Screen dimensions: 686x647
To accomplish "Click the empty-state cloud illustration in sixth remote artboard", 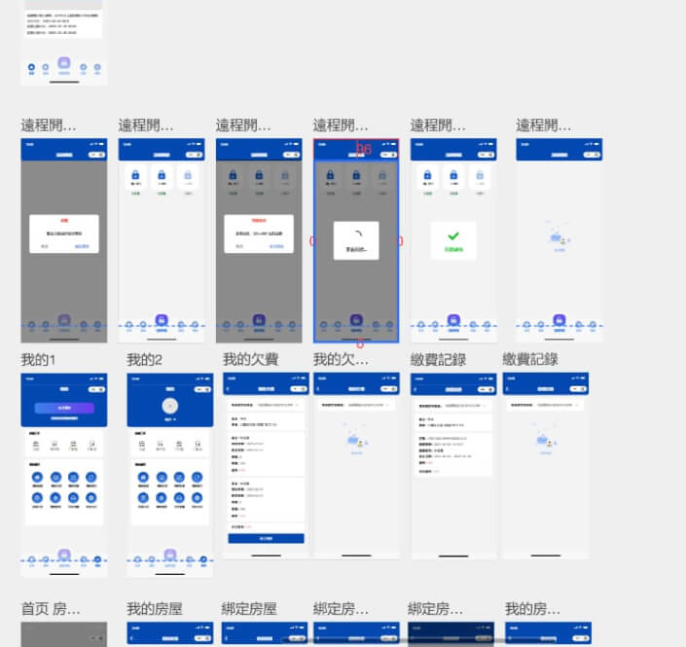I will click(559, 236).
